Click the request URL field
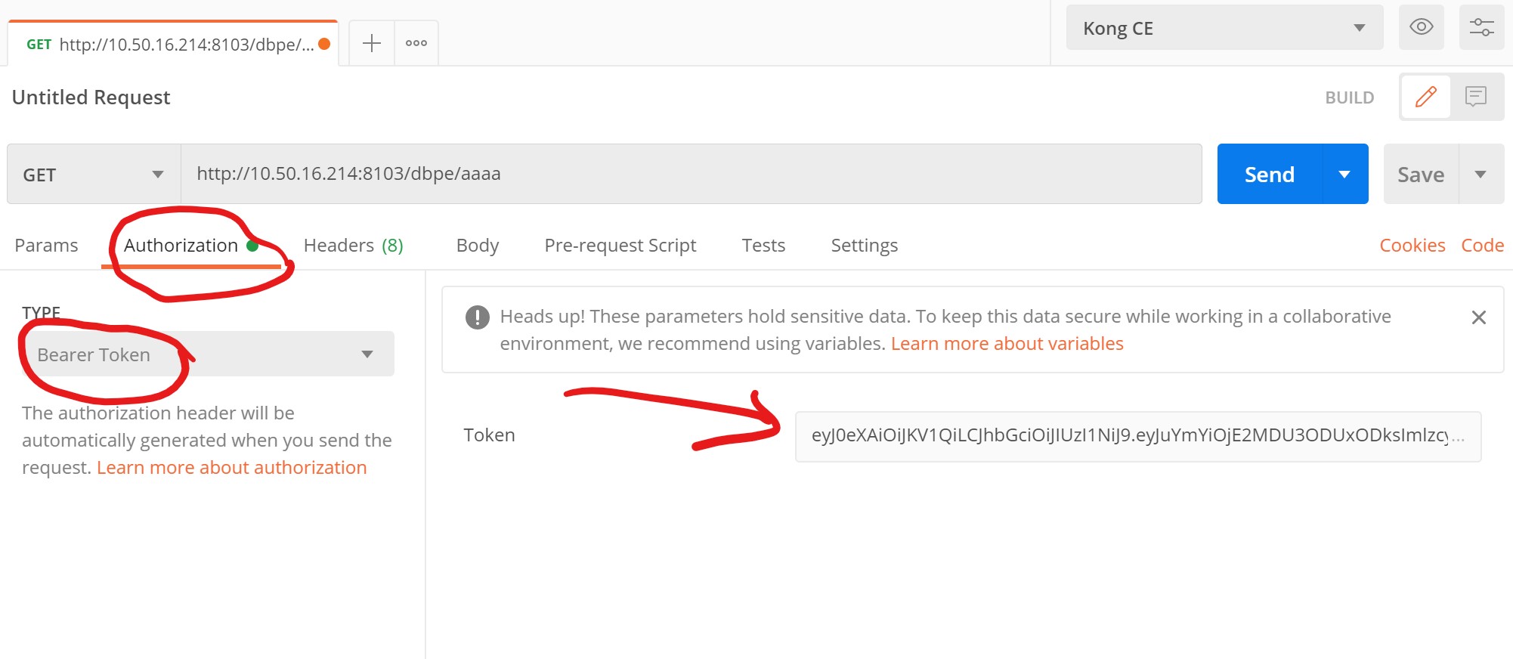The image size is (1513, 659). tap(691, 175)
